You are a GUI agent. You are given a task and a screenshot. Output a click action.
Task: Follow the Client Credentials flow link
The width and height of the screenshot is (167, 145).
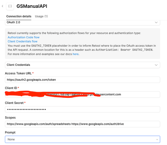[23, 41]
